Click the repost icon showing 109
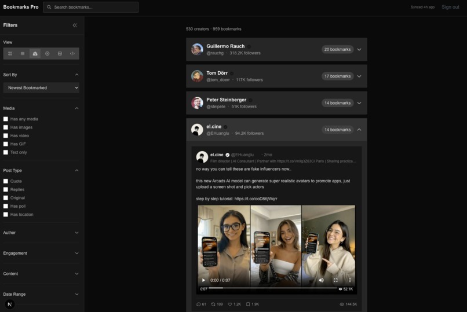467x312 pixels. (213, 304)
